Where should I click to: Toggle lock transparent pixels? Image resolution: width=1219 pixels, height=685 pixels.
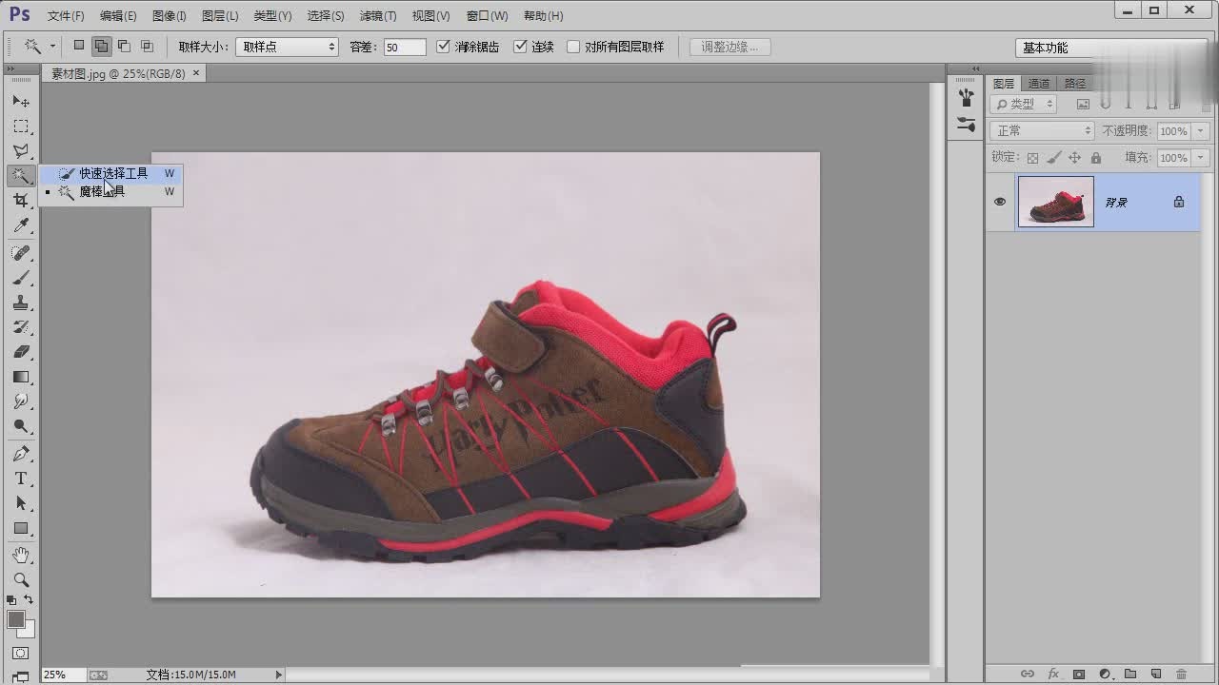(1032, 158)
